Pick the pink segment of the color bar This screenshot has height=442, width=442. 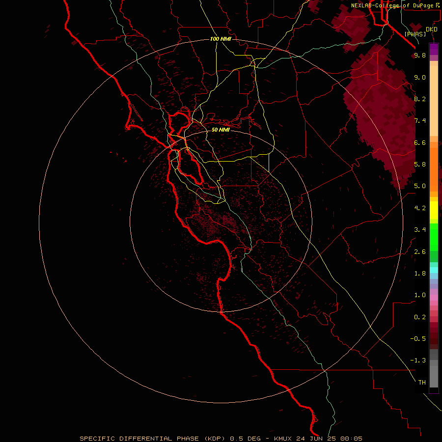(x=434, y=298)
